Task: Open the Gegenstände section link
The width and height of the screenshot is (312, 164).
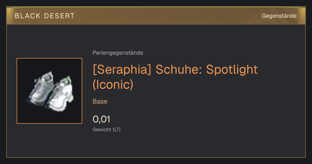Action: (279, 16)
